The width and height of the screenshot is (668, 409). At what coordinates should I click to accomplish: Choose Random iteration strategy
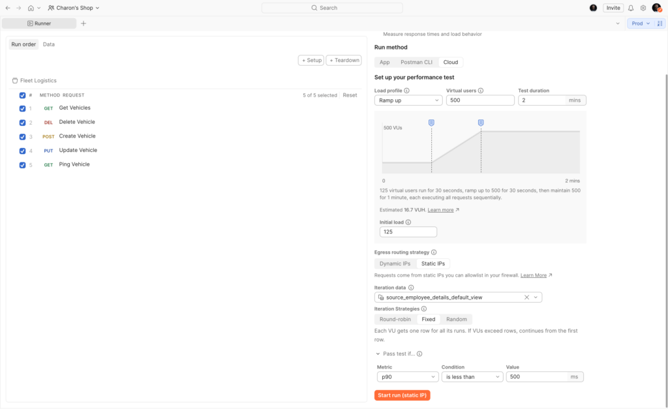456,319
